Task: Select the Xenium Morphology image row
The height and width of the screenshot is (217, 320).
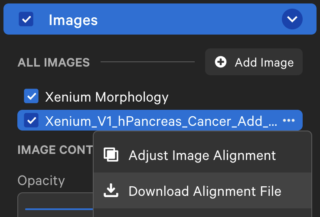Action: point(160,96)
